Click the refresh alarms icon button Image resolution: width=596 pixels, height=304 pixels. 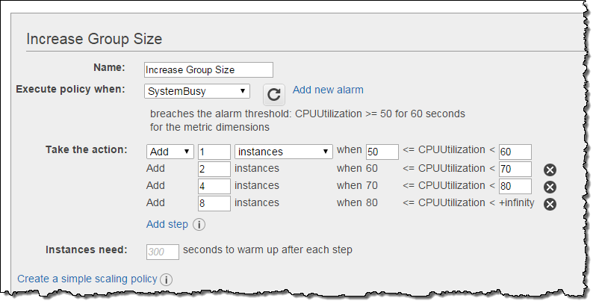coord(274,94)
